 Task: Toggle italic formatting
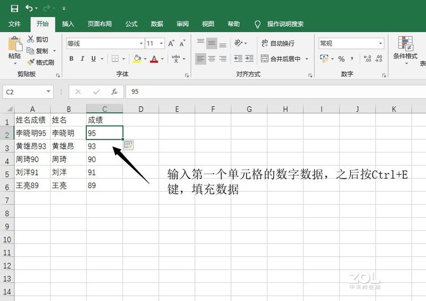(83, 59)
